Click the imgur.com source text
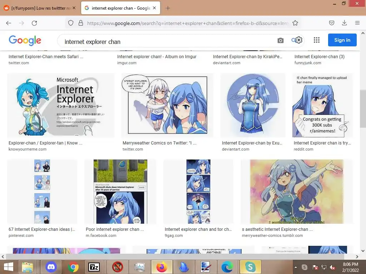Viewport: 366px width, 274px height. click(x=127, y=63)
